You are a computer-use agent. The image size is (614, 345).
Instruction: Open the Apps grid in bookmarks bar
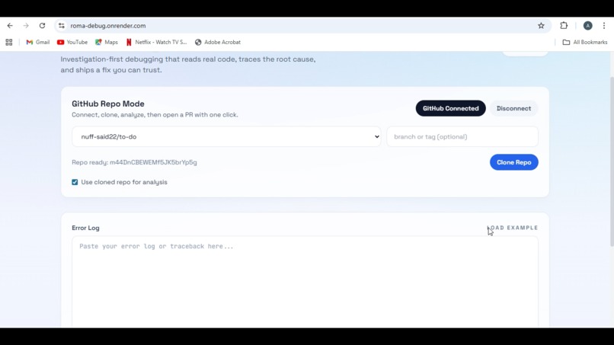(9, 43)
